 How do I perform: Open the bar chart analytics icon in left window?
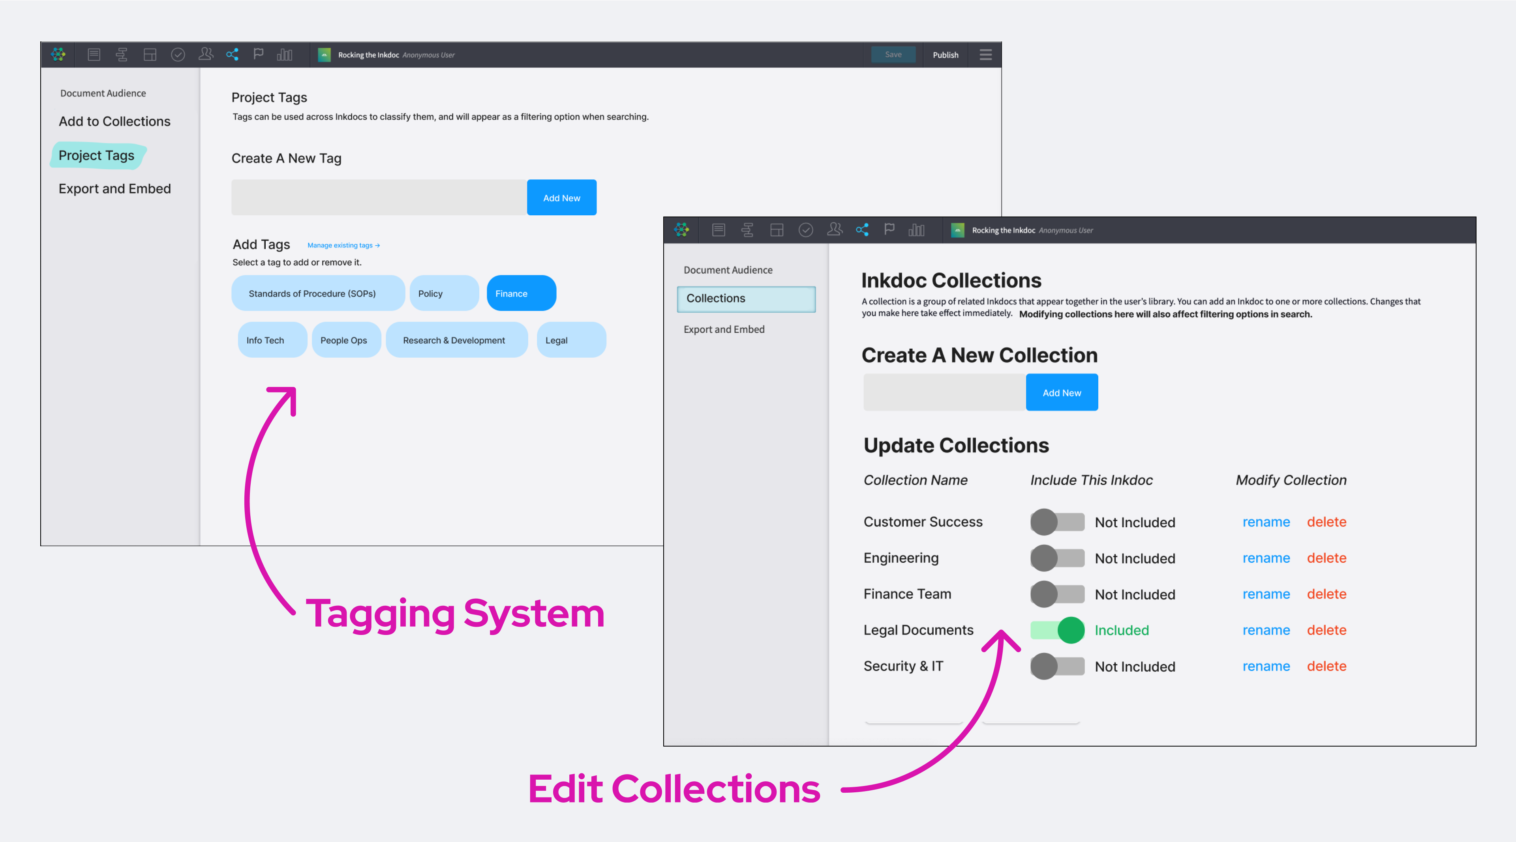285,55
